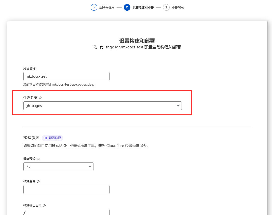Expand the gh-pages production branch dropdown
Screen dimensions: 272x215
click(102, 106)
